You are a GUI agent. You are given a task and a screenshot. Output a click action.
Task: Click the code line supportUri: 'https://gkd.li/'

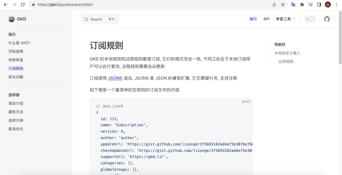click(134, 157)
